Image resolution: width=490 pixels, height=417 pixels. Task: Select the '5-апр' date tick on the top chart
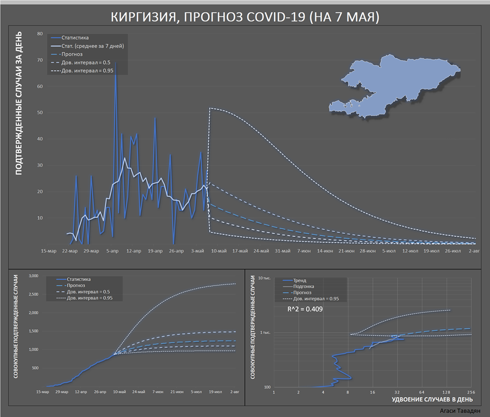[x=112, y=251]
